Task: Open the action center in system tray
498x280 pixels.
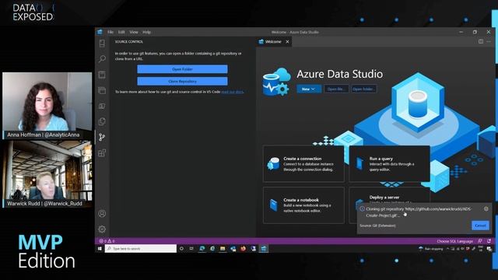Action: (x=489, y=249)
